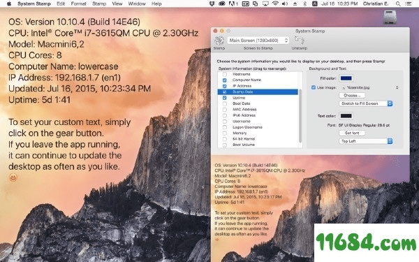Click the Adobe notification icon in menu bar
Screen dimensions: 419x262
(233, 3)
